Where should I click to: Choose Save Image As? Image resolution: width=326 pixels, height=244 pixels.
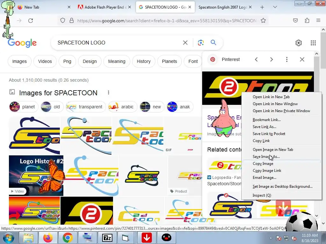click(x=266, y=157)
